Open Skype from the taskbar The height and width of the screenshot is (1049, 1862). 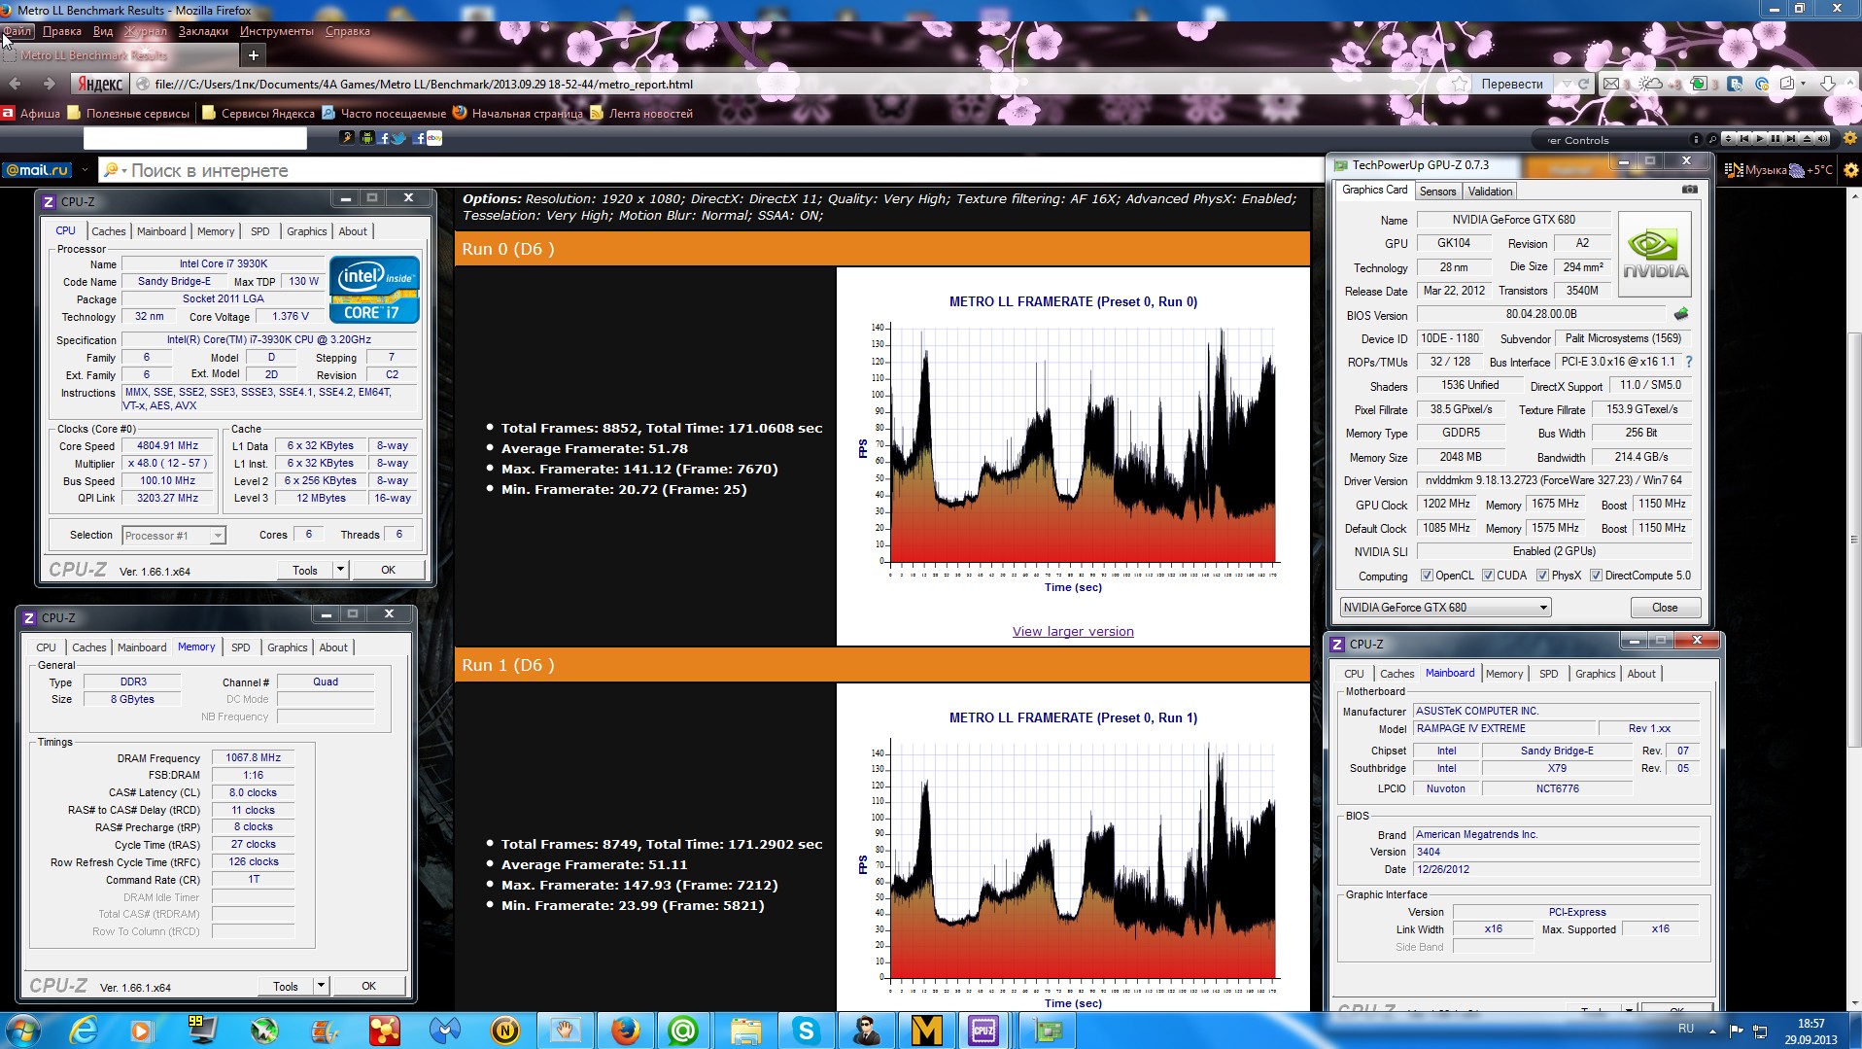pyautogui.click(x=806, y=1030)
